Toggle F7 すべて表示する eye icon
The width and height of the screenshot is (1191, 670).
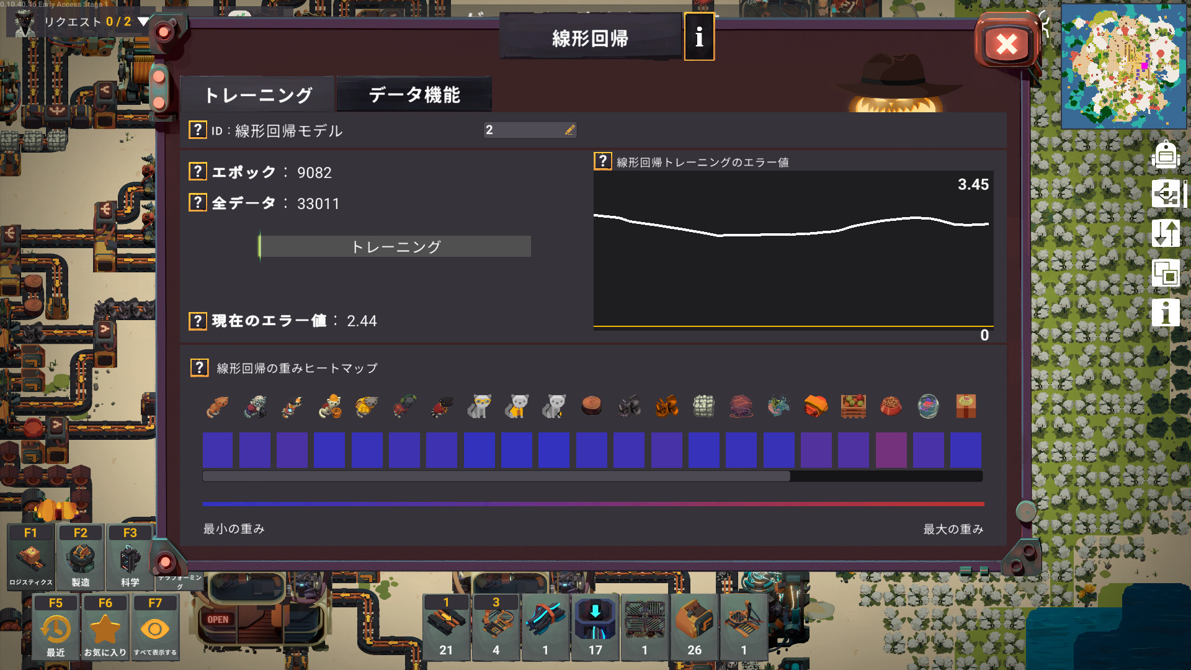click(155, 628)
